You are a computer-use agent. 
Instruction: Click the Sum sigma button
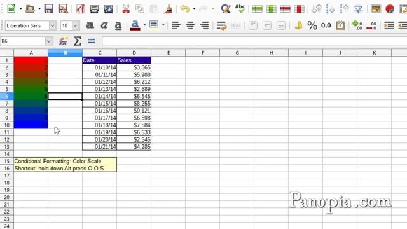(77, 41)
